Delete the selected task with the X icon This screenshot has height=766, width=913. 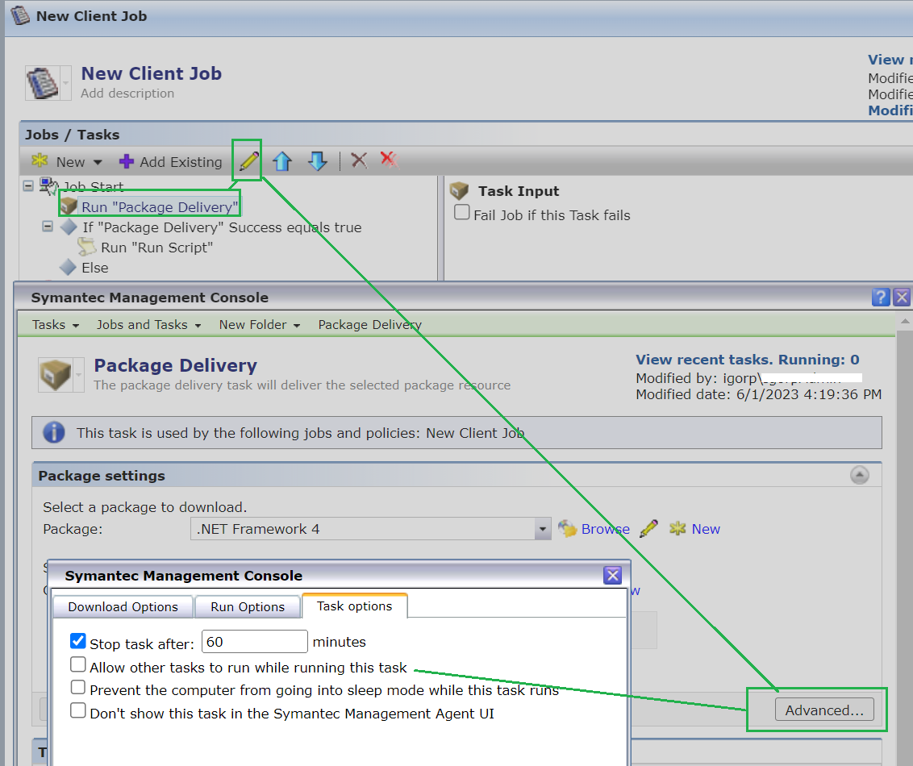coord(358,160)
